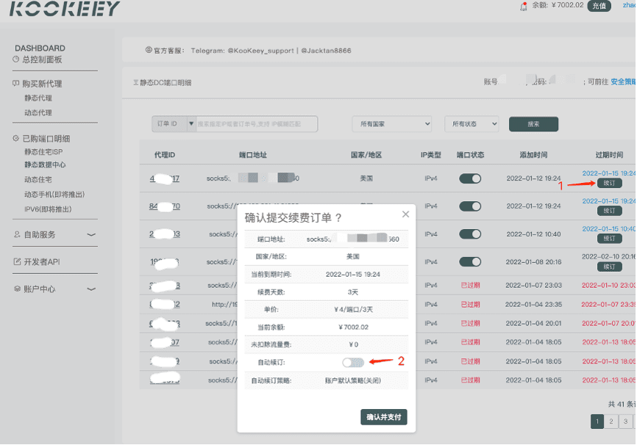The image size is (637, 445).
Task: Toggle port status for 2022-01-12 10:40 row
Action: pyautogui.click(x=470, y=234)
